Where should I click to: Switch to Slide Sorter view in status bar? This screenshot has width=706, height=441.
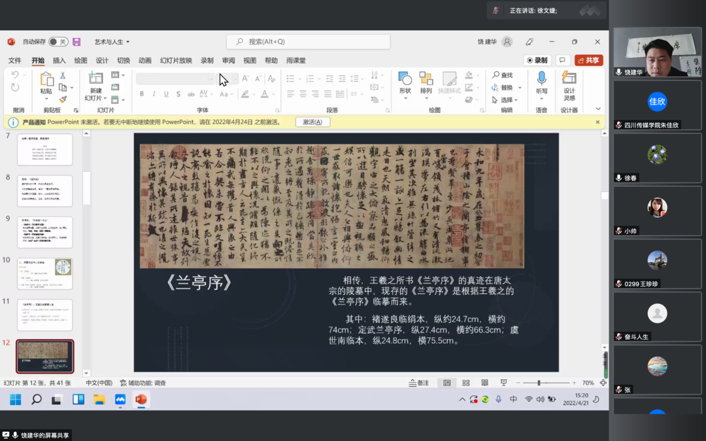[466, 383]
